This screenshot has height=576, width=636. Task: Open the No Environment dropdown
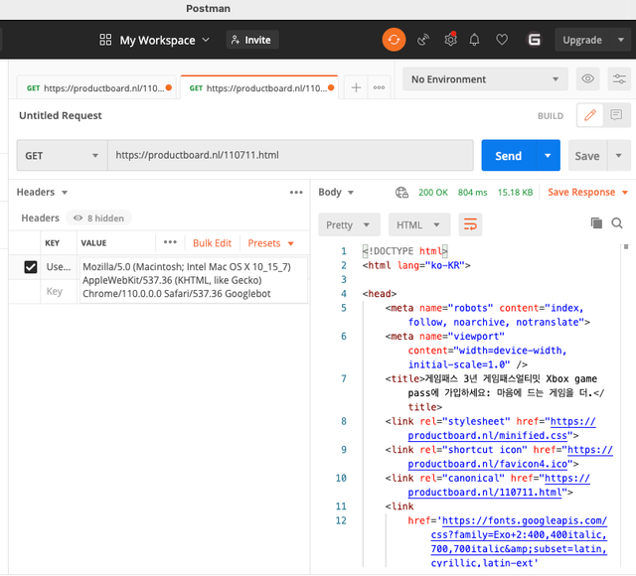pos(485,79)
